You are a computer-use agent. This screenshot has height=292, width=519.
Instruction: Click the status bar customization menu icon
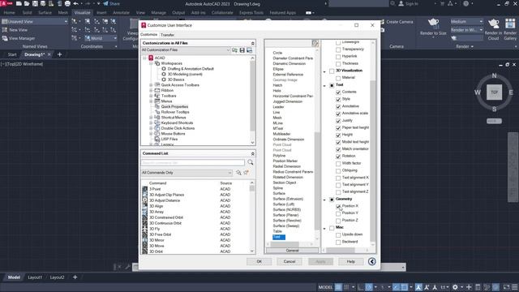pos(515,287)
